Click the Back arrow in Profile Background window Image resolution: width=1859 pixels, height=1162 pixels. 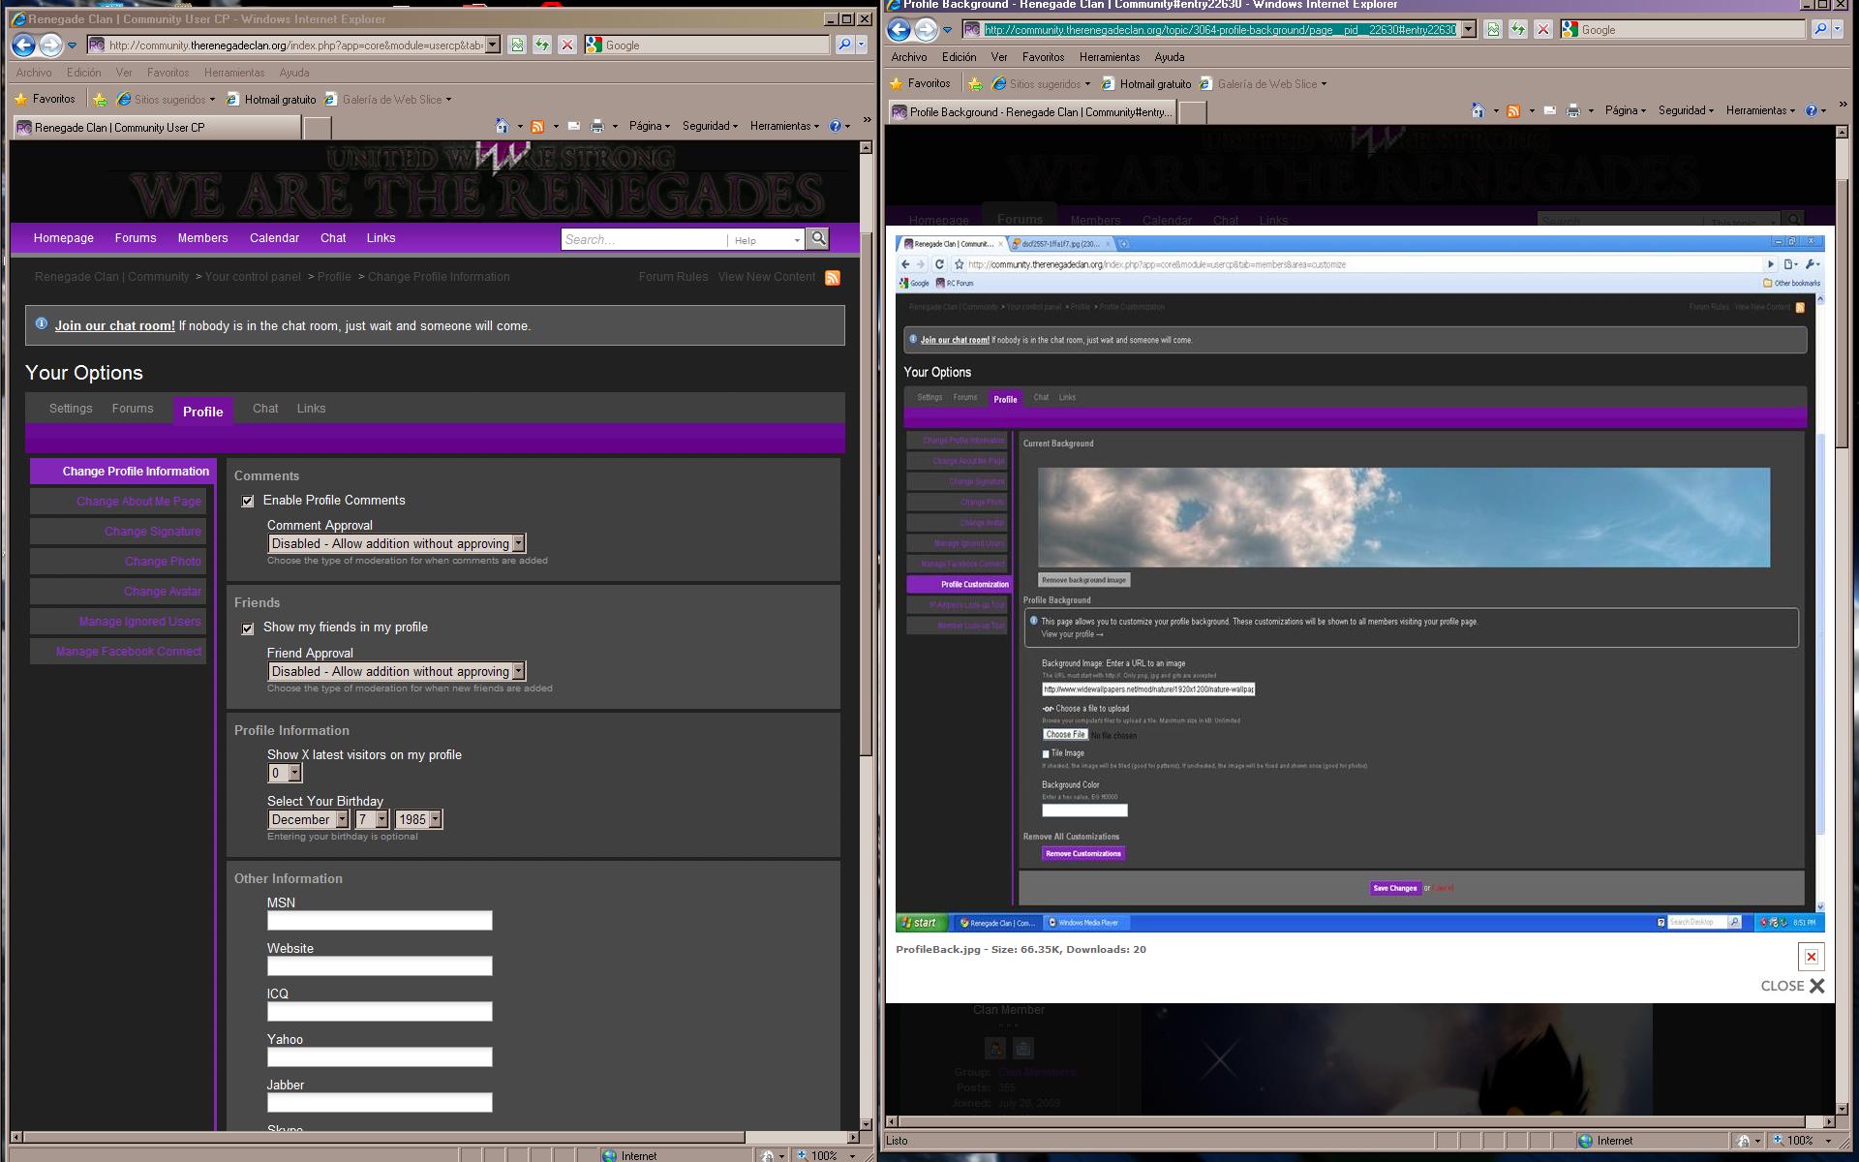pyautogui.click(x=899, y=29)
